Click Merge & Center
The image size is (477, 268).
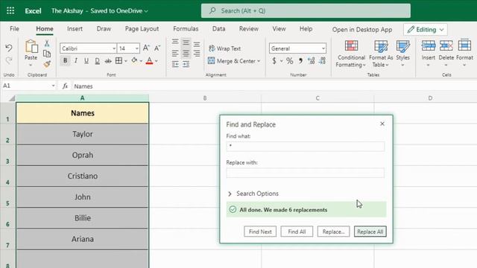point(232,61)
